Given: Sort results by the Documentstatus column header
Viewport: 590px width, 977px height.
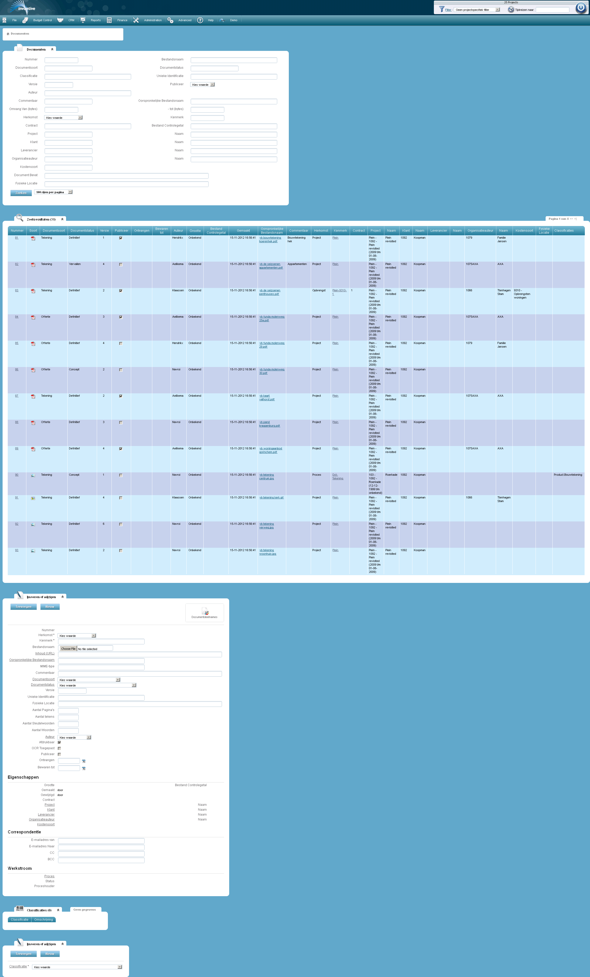Looking at the screenshot, I should click(82, 230).
